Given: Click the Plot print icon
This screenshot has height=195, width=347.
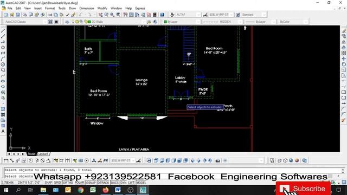Looking at the screenshot, I should (25, 15).
